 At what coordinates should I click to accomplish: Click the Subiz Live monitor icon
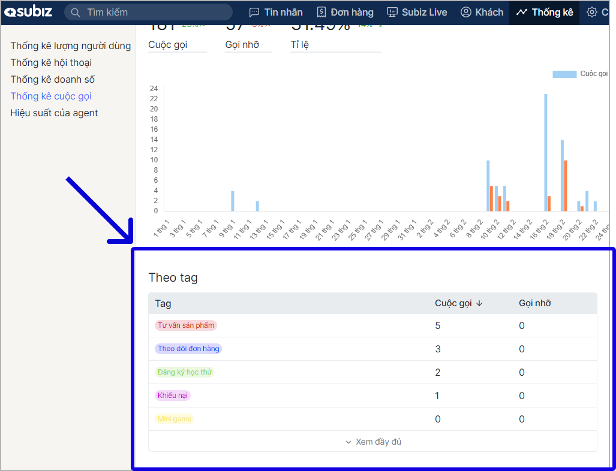tap(392, 13)
